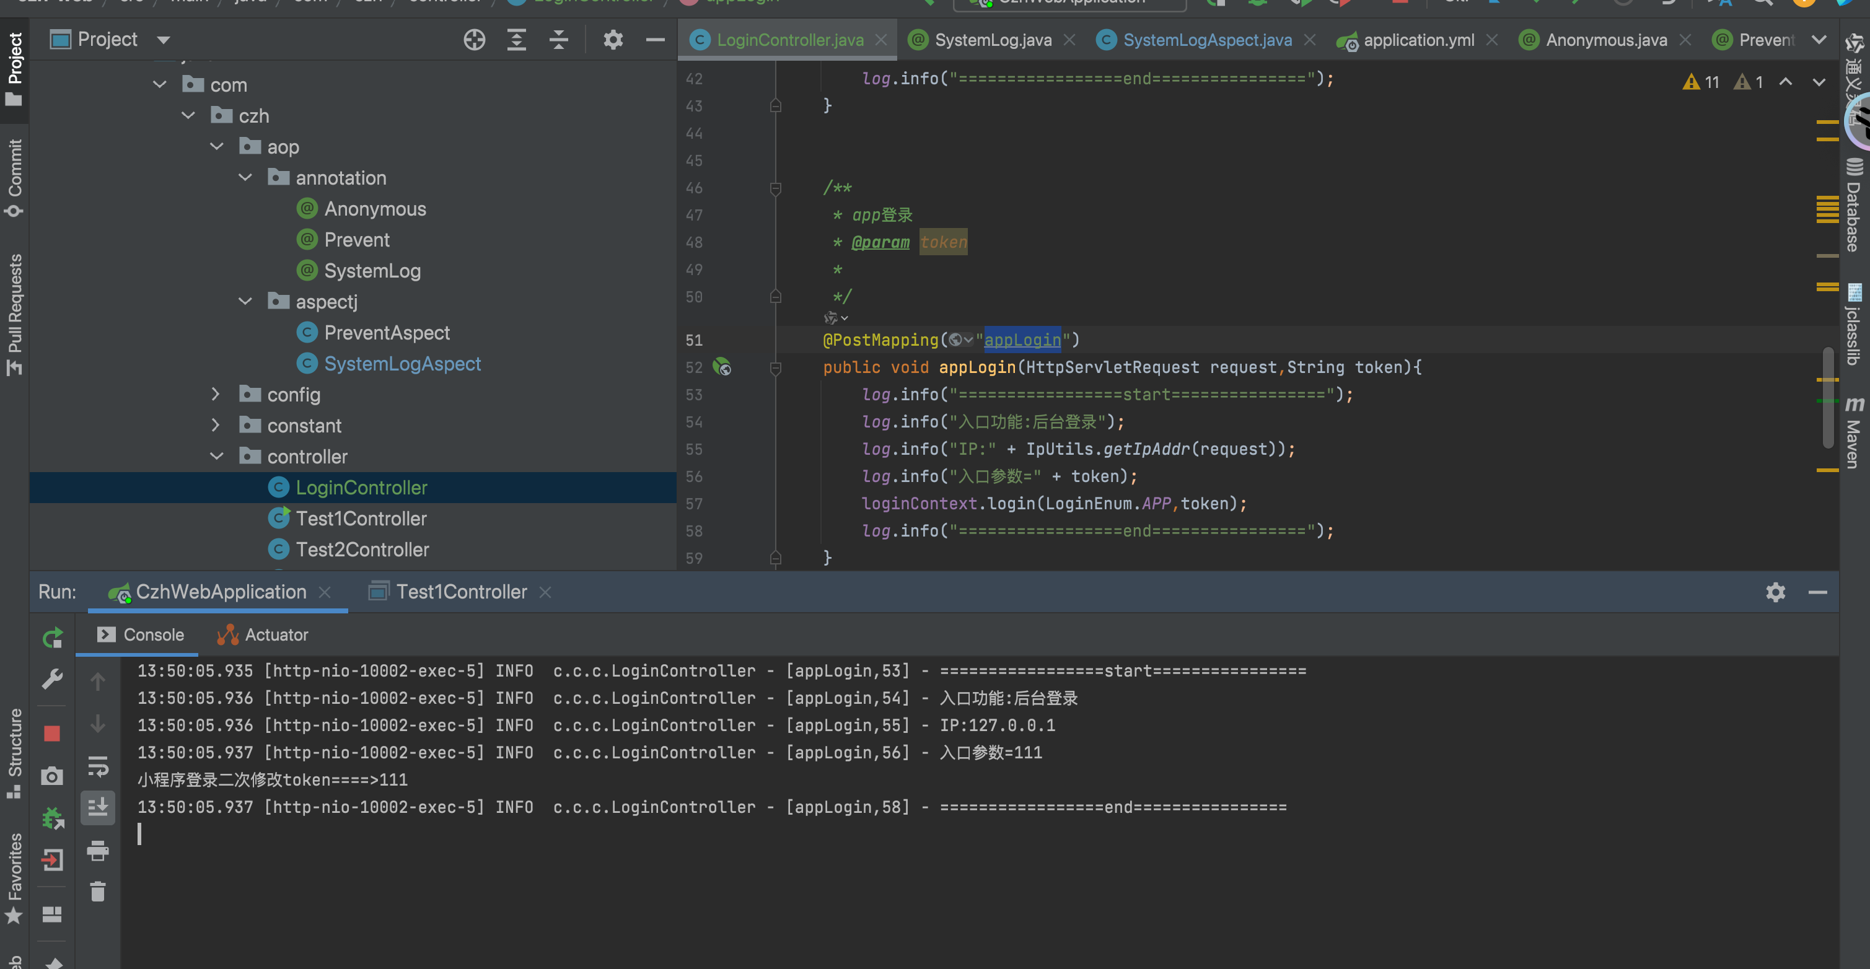Collapse the aop folder
1870x969 pixels.
216,147
